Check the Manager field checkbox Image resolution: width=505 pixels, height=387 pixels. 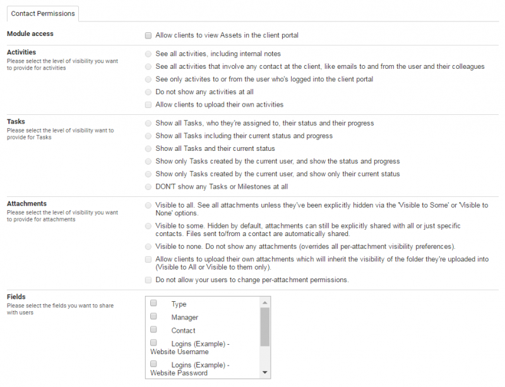click(153, 317)
